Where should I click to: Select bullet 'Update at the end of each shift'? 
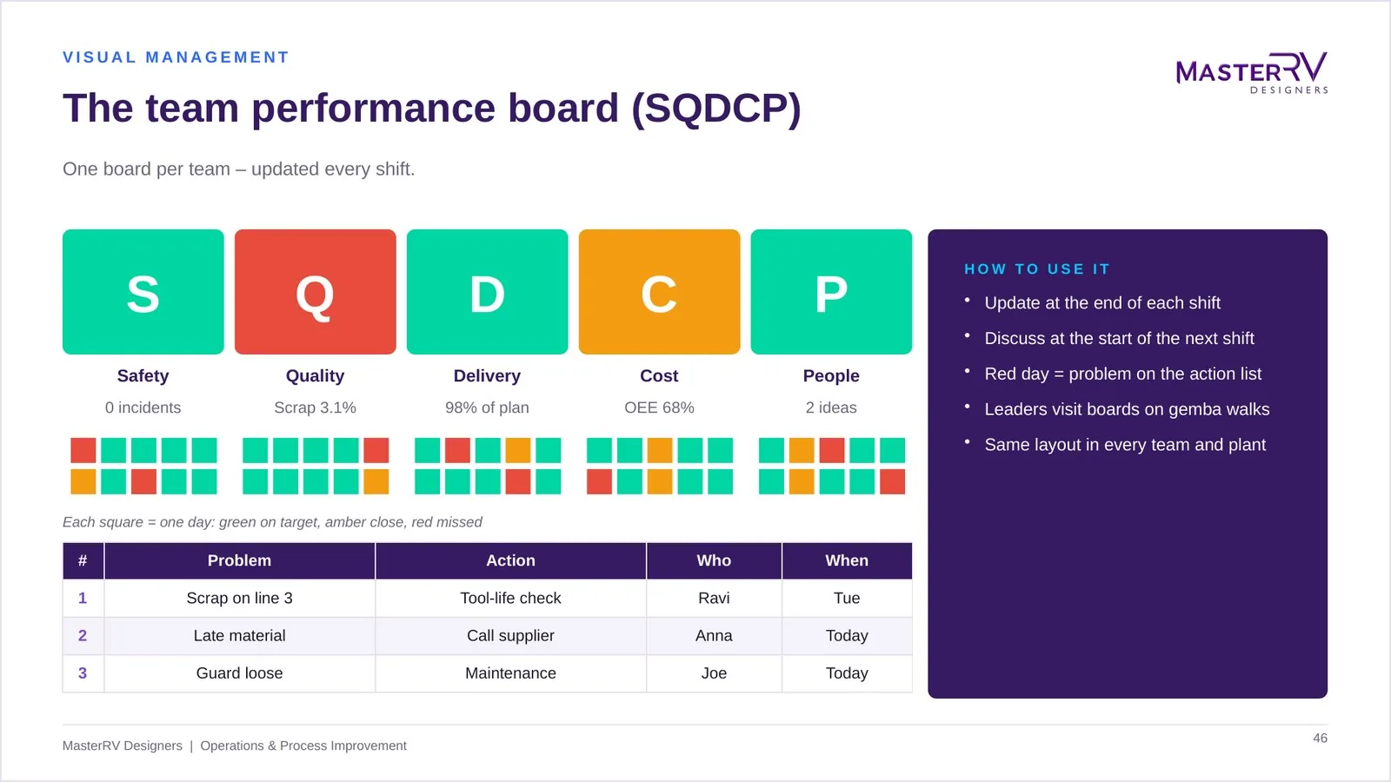pos(1102,303)
